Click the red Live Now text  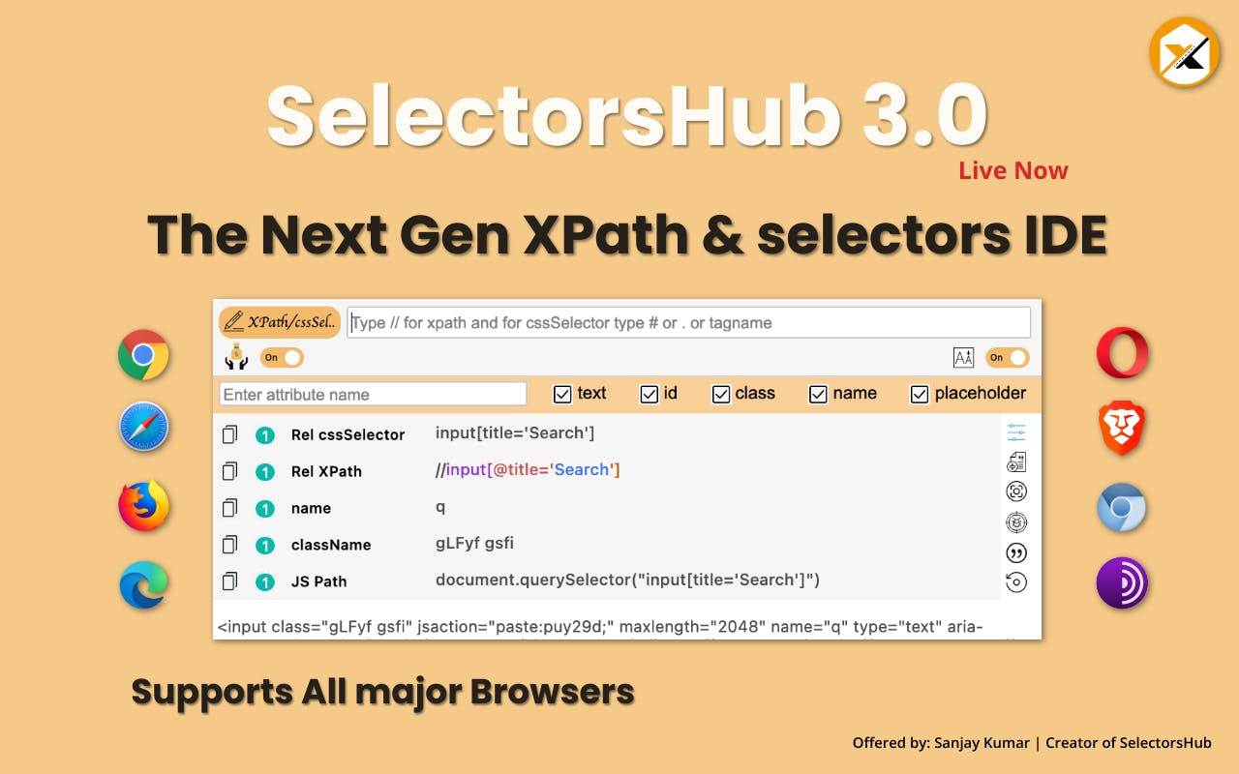[x=1013, y=170]
